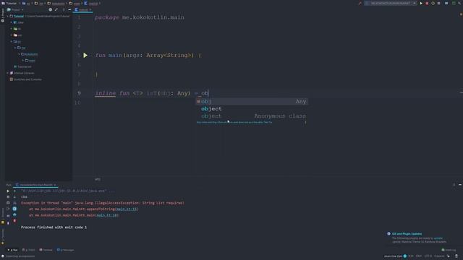Image resolution: width=463 pixels, height=260 pixels.
Task: Expand the main package folder arrow
Action: pyautogui.click(x=23, y=61)
